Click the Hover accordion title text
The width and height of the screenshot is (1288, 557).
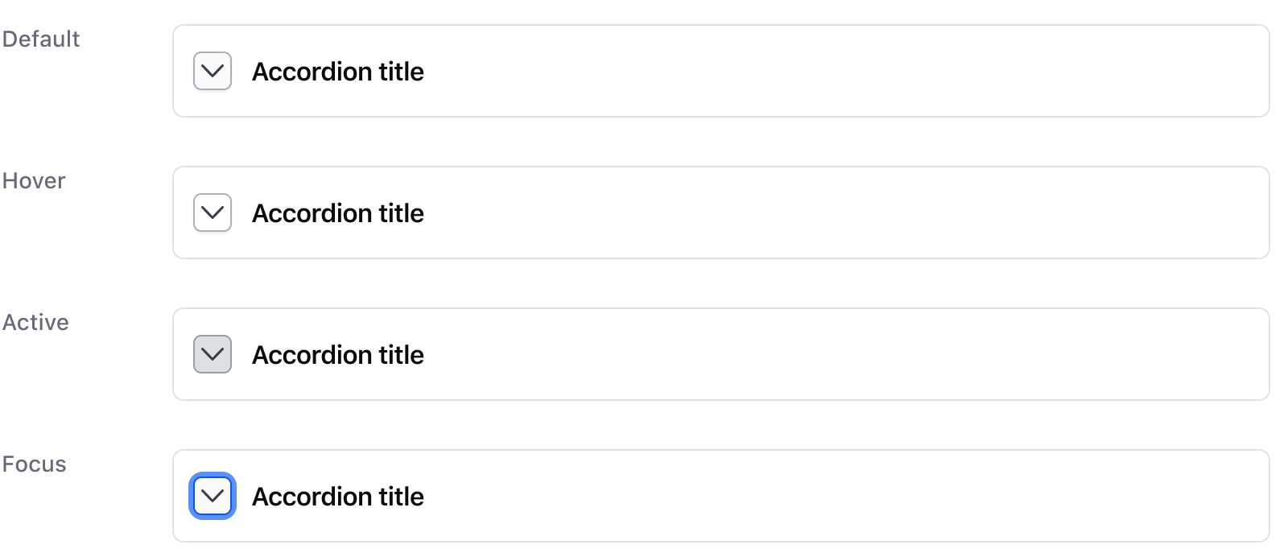(338, 212)
